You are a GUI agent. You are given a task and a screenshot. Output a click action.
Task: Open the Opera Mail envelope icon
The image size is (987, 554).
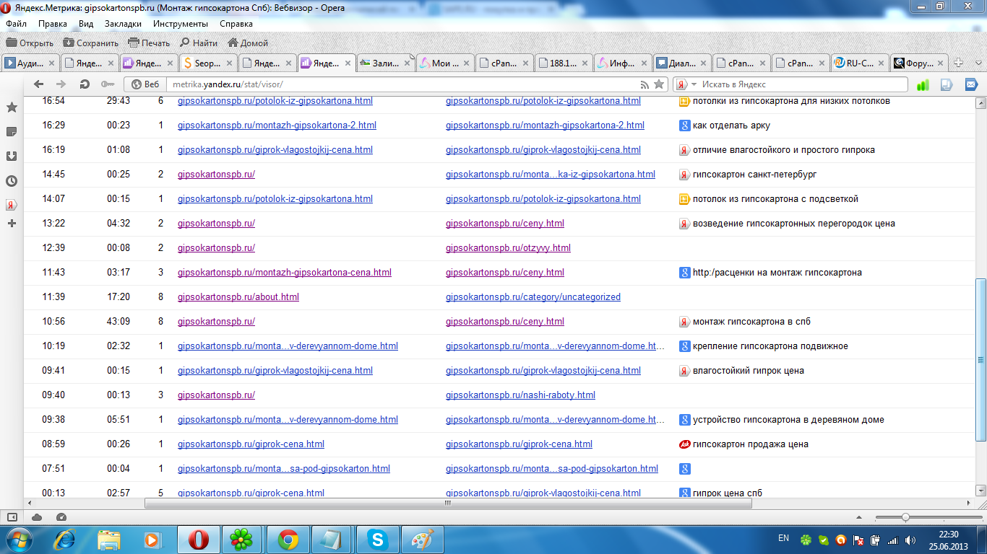click(x=971, y=84)
